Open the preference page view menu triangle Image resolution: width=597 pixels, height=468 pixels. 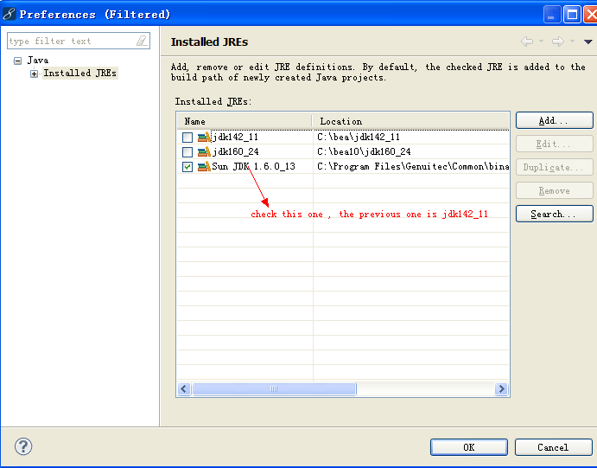point(587,42)
